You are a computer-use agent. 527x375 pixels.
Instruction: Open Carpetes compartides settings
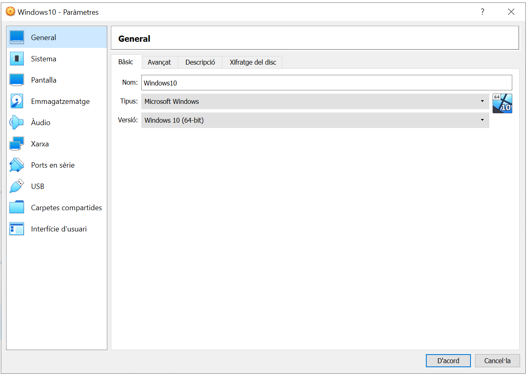tap(57, 207)
